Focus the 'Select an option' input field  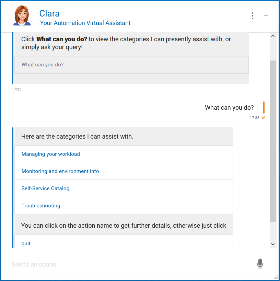(x=130, y=264)
